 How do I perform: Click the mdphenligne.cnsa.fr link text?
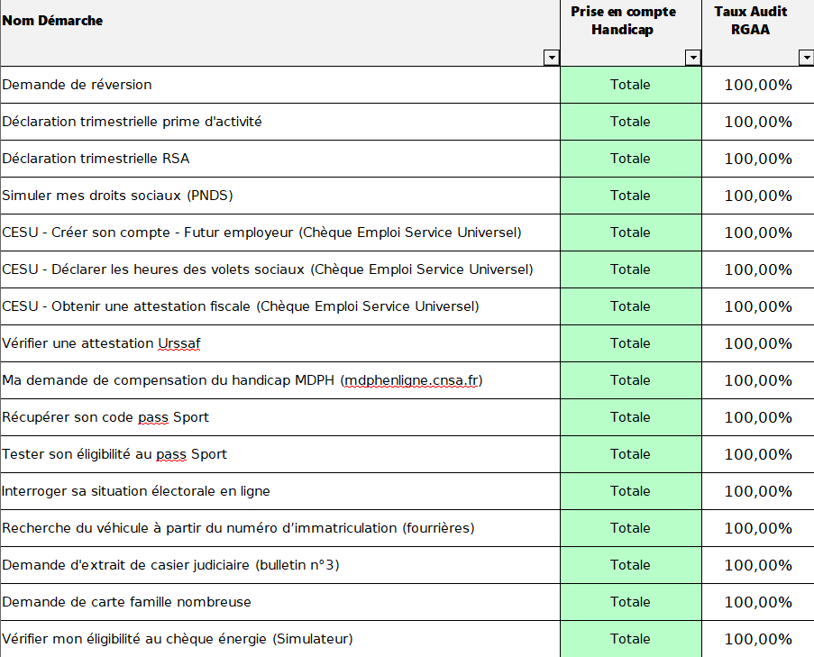point(412,380)
